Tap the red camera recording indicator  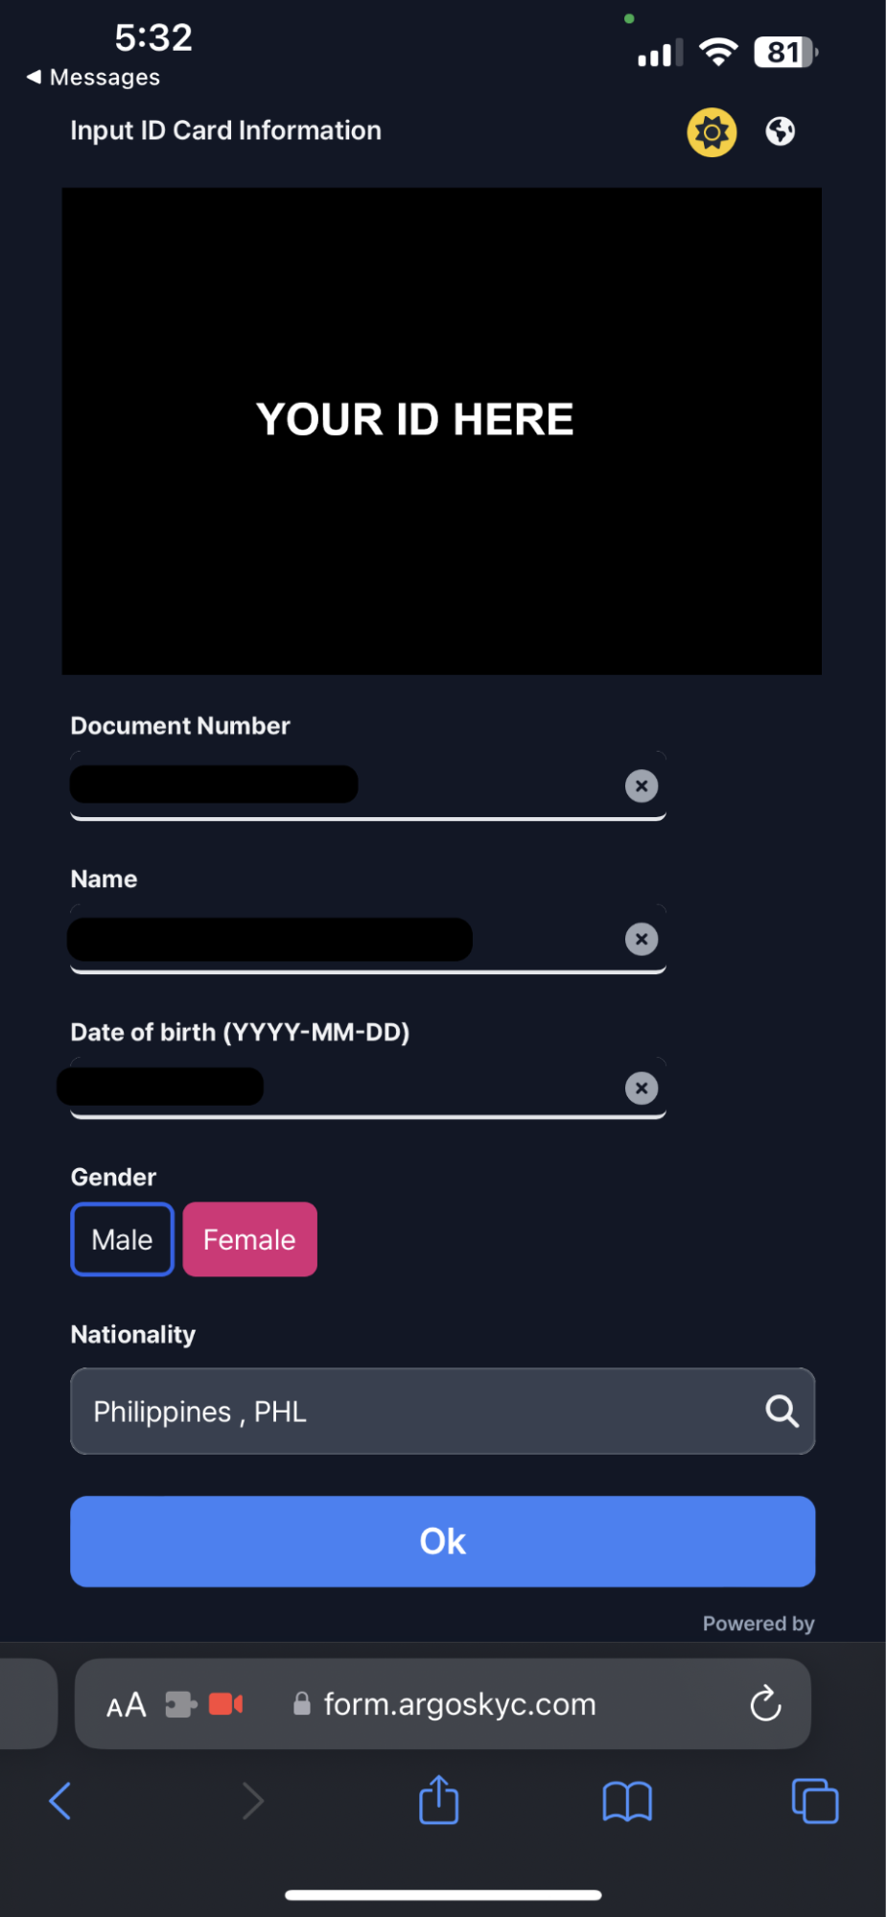tap(225, 1704)
